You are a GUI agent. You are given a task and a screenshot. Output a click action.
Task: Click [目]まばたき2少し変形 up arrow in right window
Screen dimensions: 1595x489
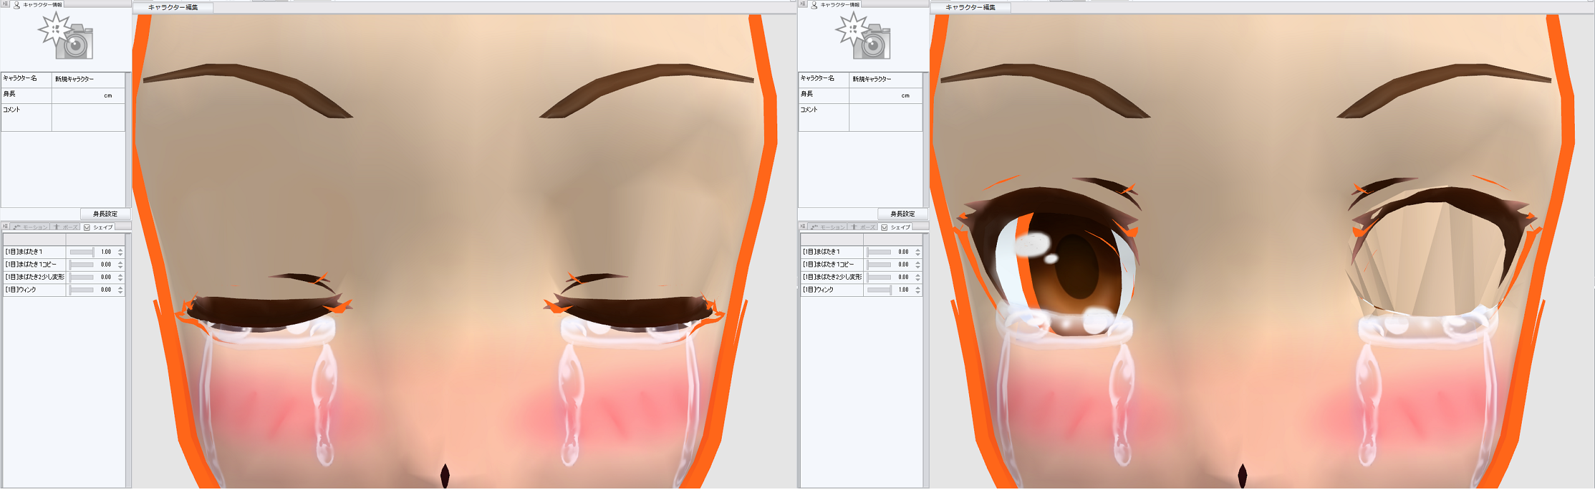click(x=918, y=275)
